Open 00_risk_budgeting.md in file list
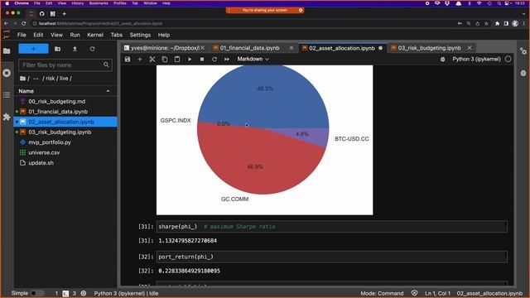Screen dimensions: 530x298 coord(57,101)
